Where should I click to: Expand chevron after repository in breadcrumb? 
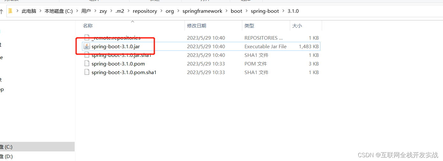tap(161, 11)
